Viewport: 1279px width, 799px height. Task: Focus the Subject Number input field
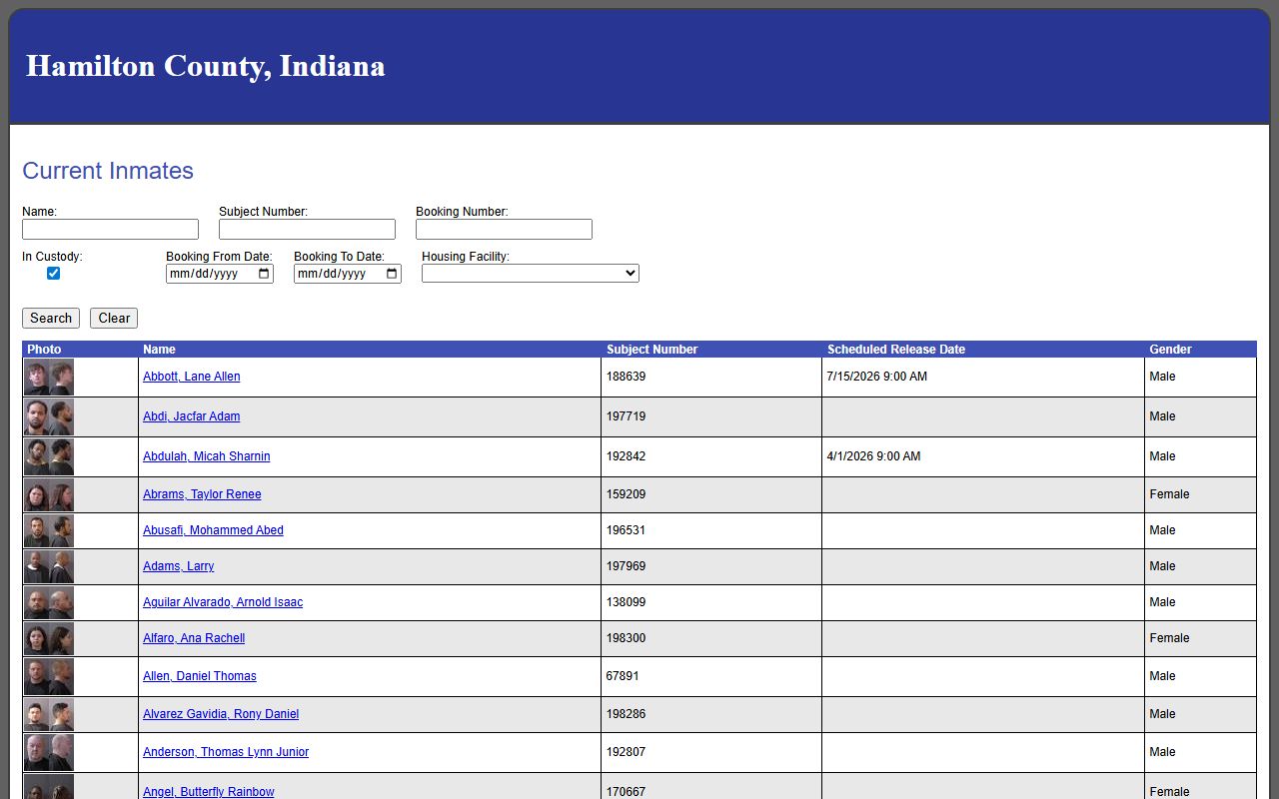[307, 230]
